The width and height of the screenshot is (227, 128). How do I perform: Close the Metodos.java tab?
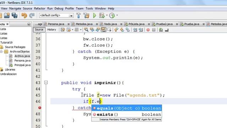pyautogui.click(x=97, y=24)
